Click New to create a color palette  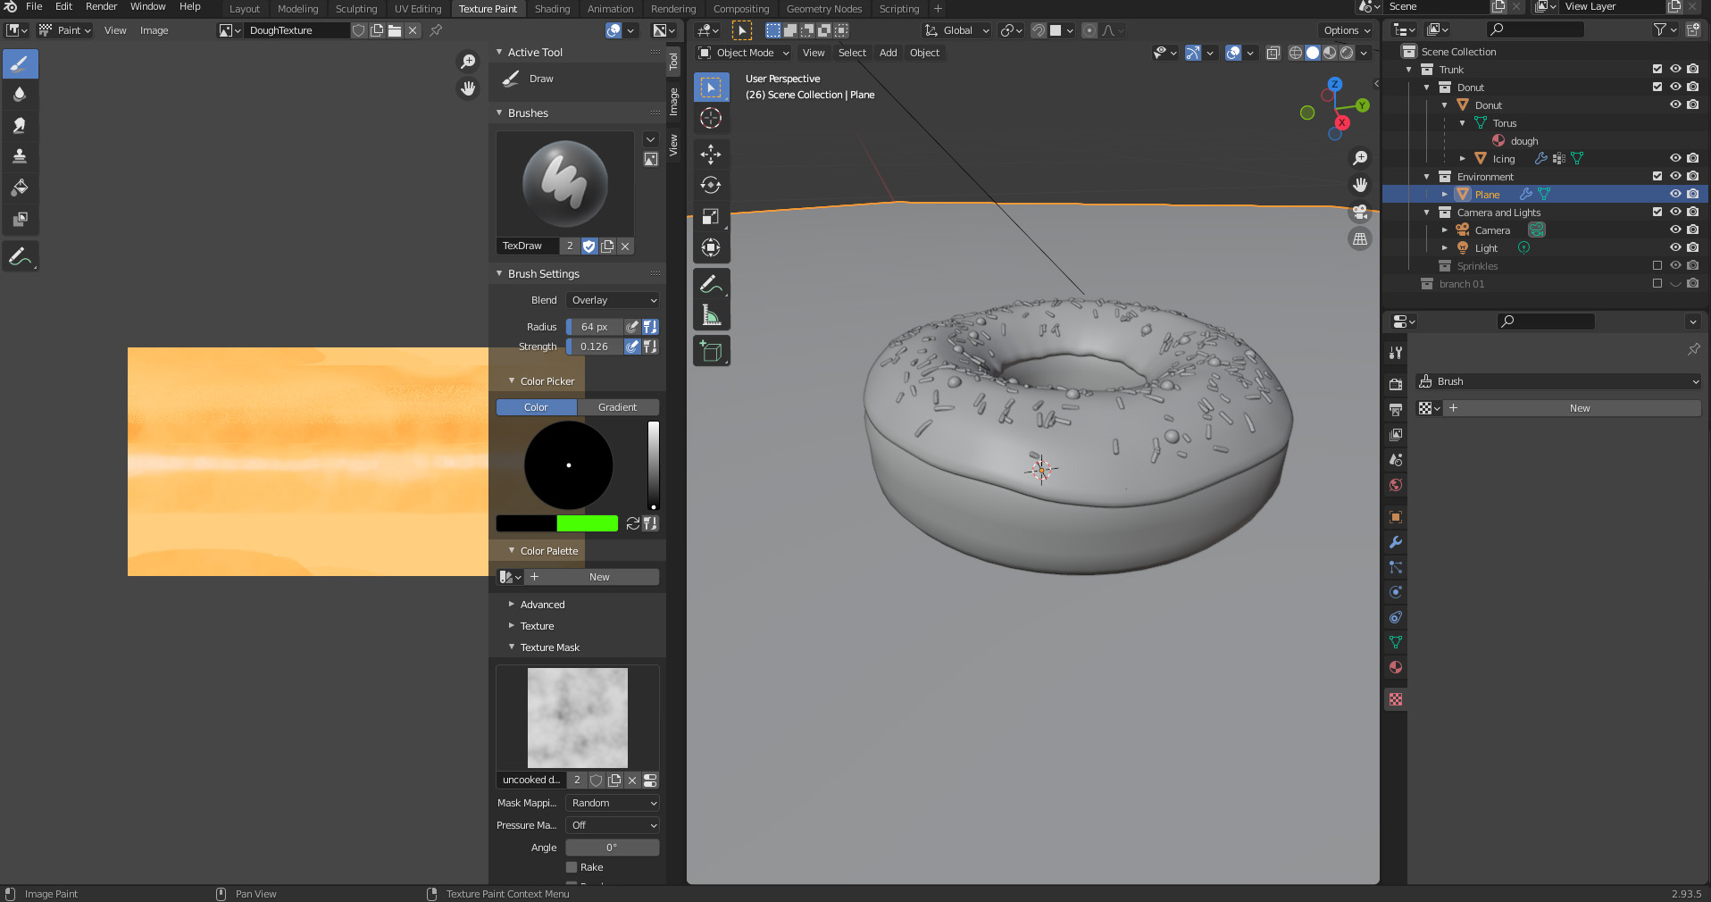(x=599, y=577)
